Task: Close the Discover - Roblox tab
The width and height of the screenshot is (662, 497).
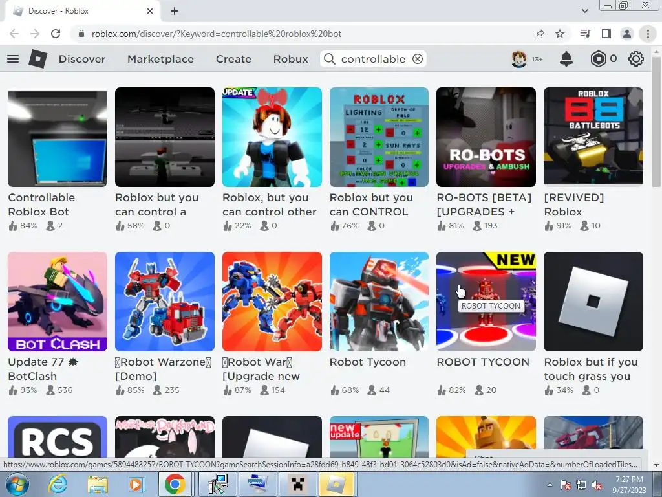Action: point(150,11)
